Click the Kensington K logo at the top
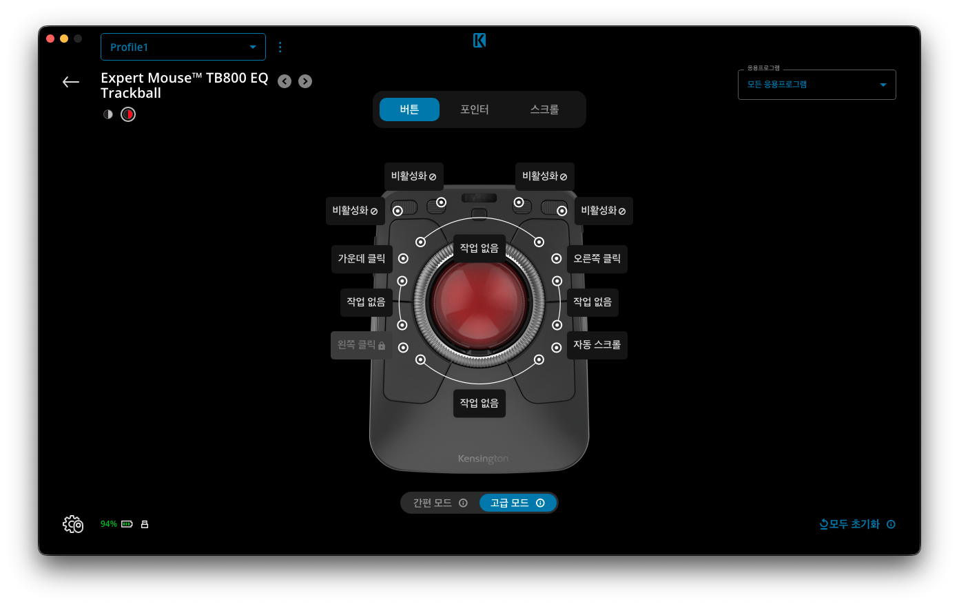Viewport: 959px width, 606px height. [479, 41]
